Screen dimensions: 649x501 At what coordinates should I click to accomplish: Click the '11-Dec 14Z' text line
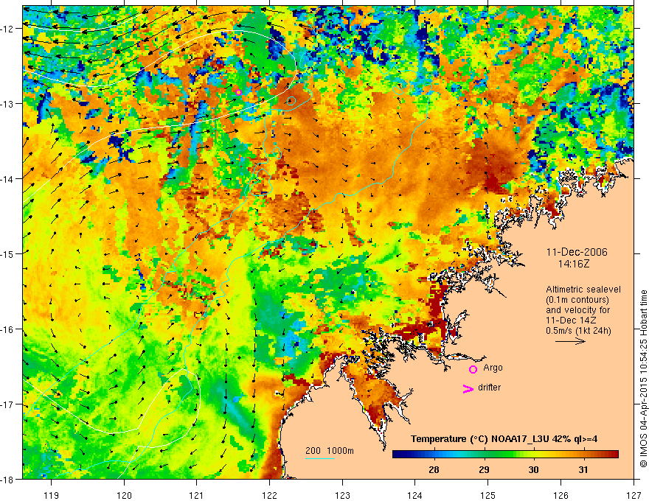572,320
